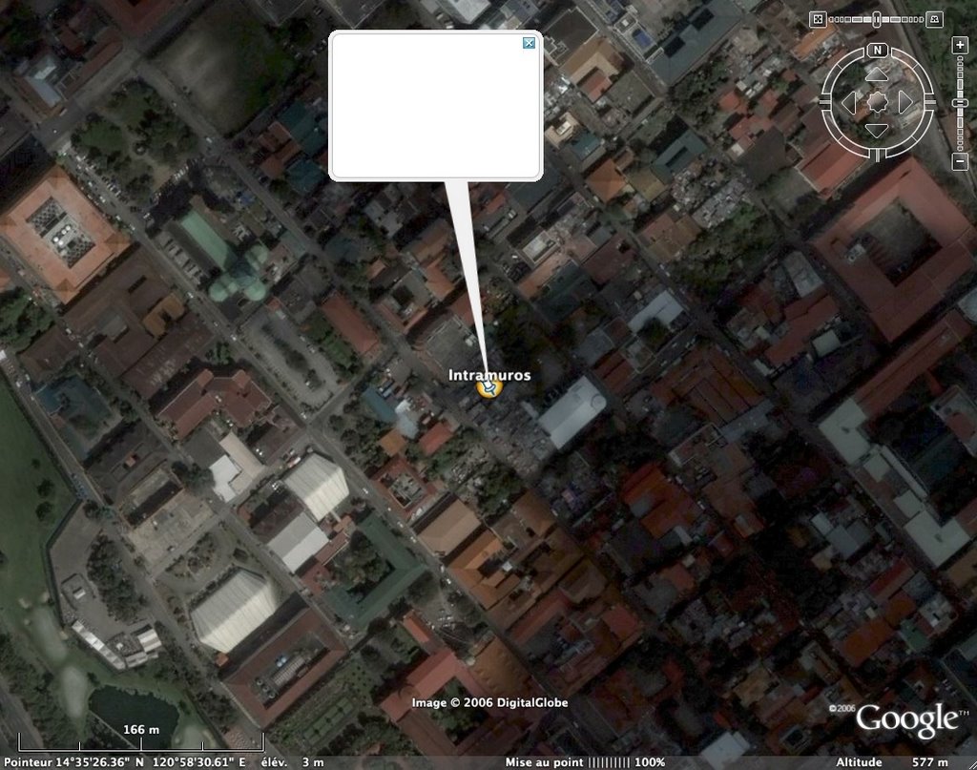The width and height of the screenshot is (977, 770).
Task: Click the vertical zoom slider handle
Action: (960, 103)
